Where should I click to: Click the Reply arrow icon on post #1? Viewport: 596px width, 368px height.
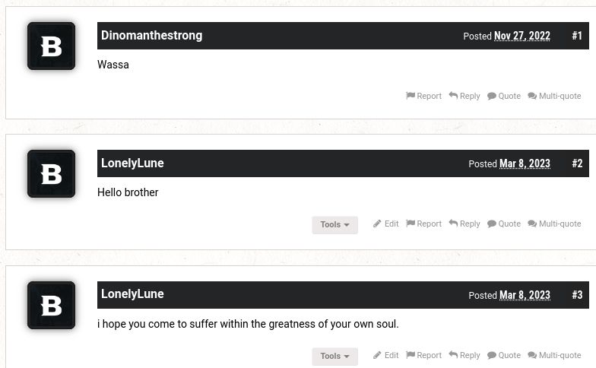(x=453, y=96)
